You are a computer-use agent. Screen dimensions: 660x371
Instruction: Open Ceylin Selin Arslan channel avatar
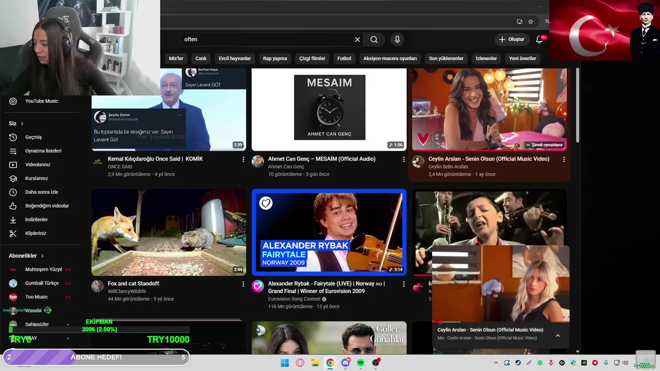tap(418, 161)
